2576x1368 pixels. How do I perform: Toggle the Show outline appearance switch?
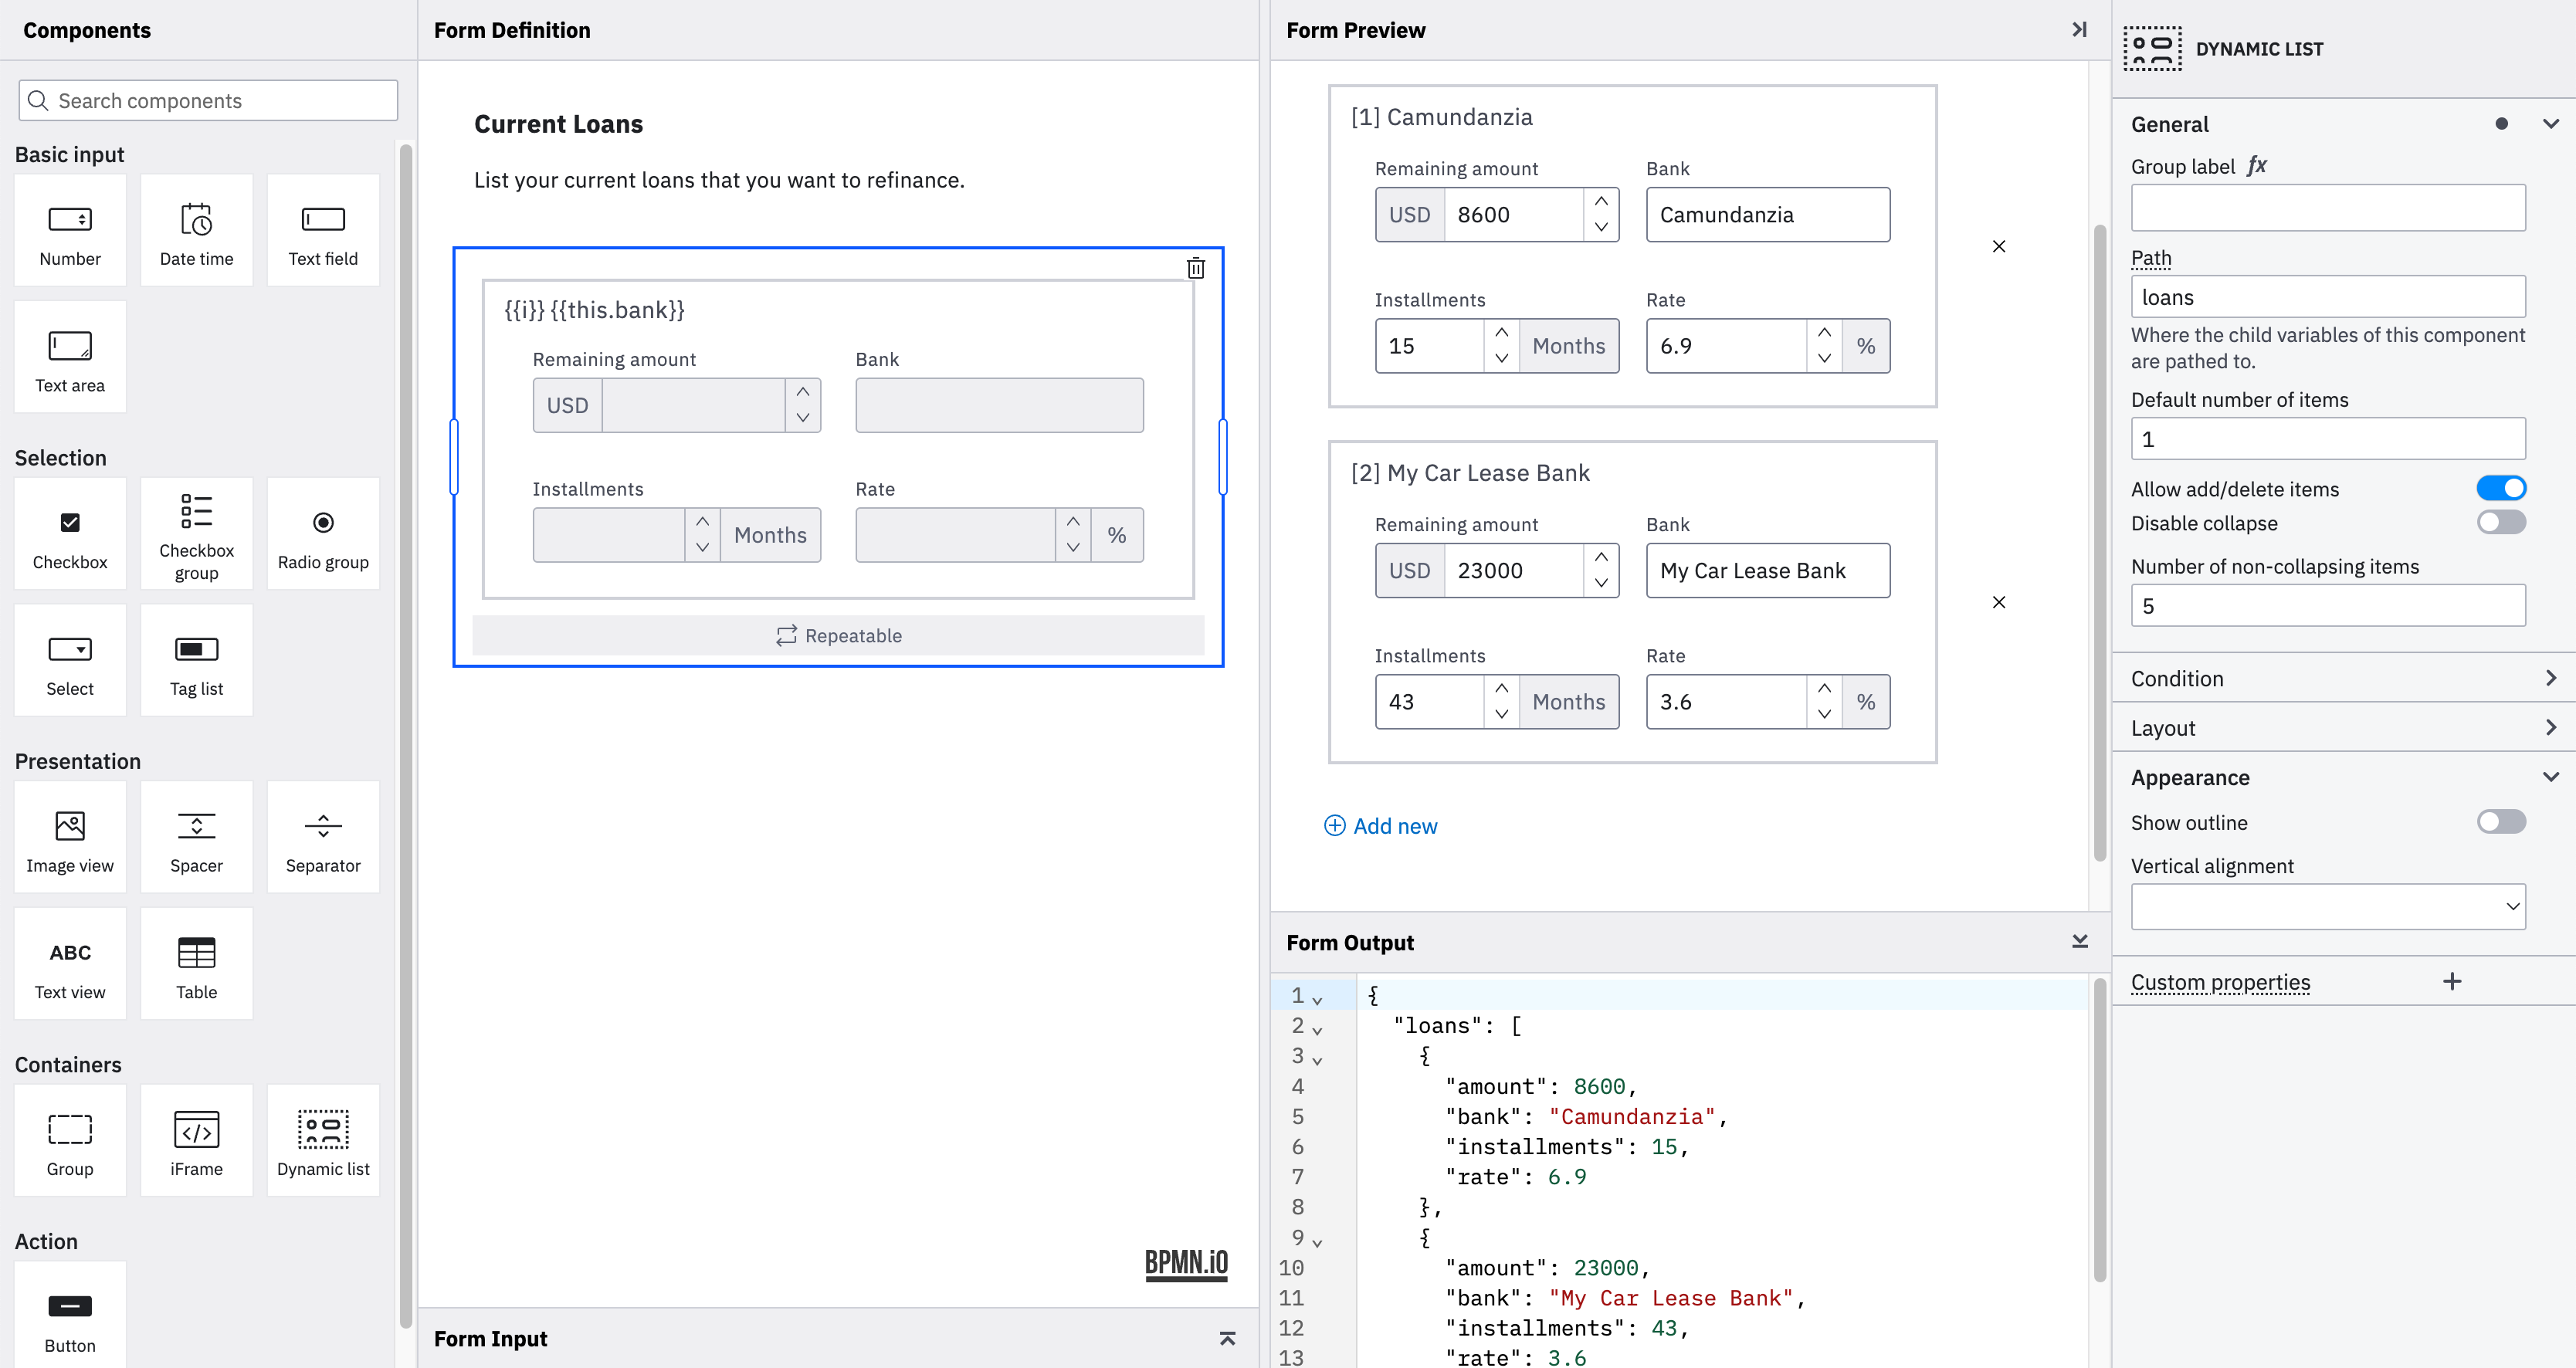[2501, 823]
